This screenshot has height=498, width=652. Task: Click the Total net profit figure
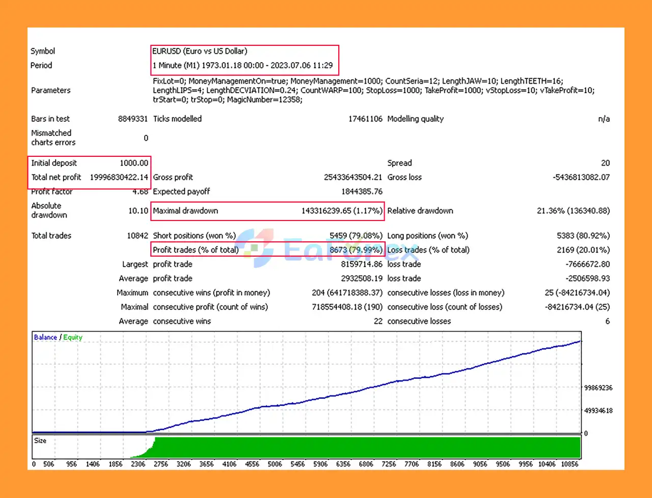click(119, 177)
